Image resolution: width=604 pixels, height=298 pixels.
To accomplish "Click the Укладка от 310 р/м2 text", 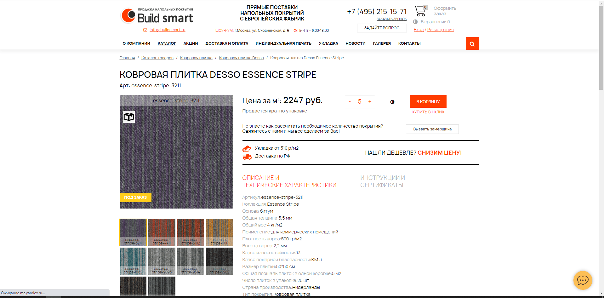I will click(x=276, y=148).
